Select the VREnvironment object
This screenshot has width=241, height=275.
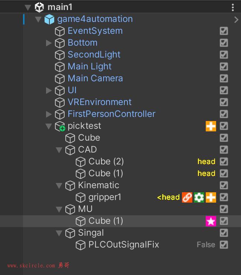tap(99, 102)
